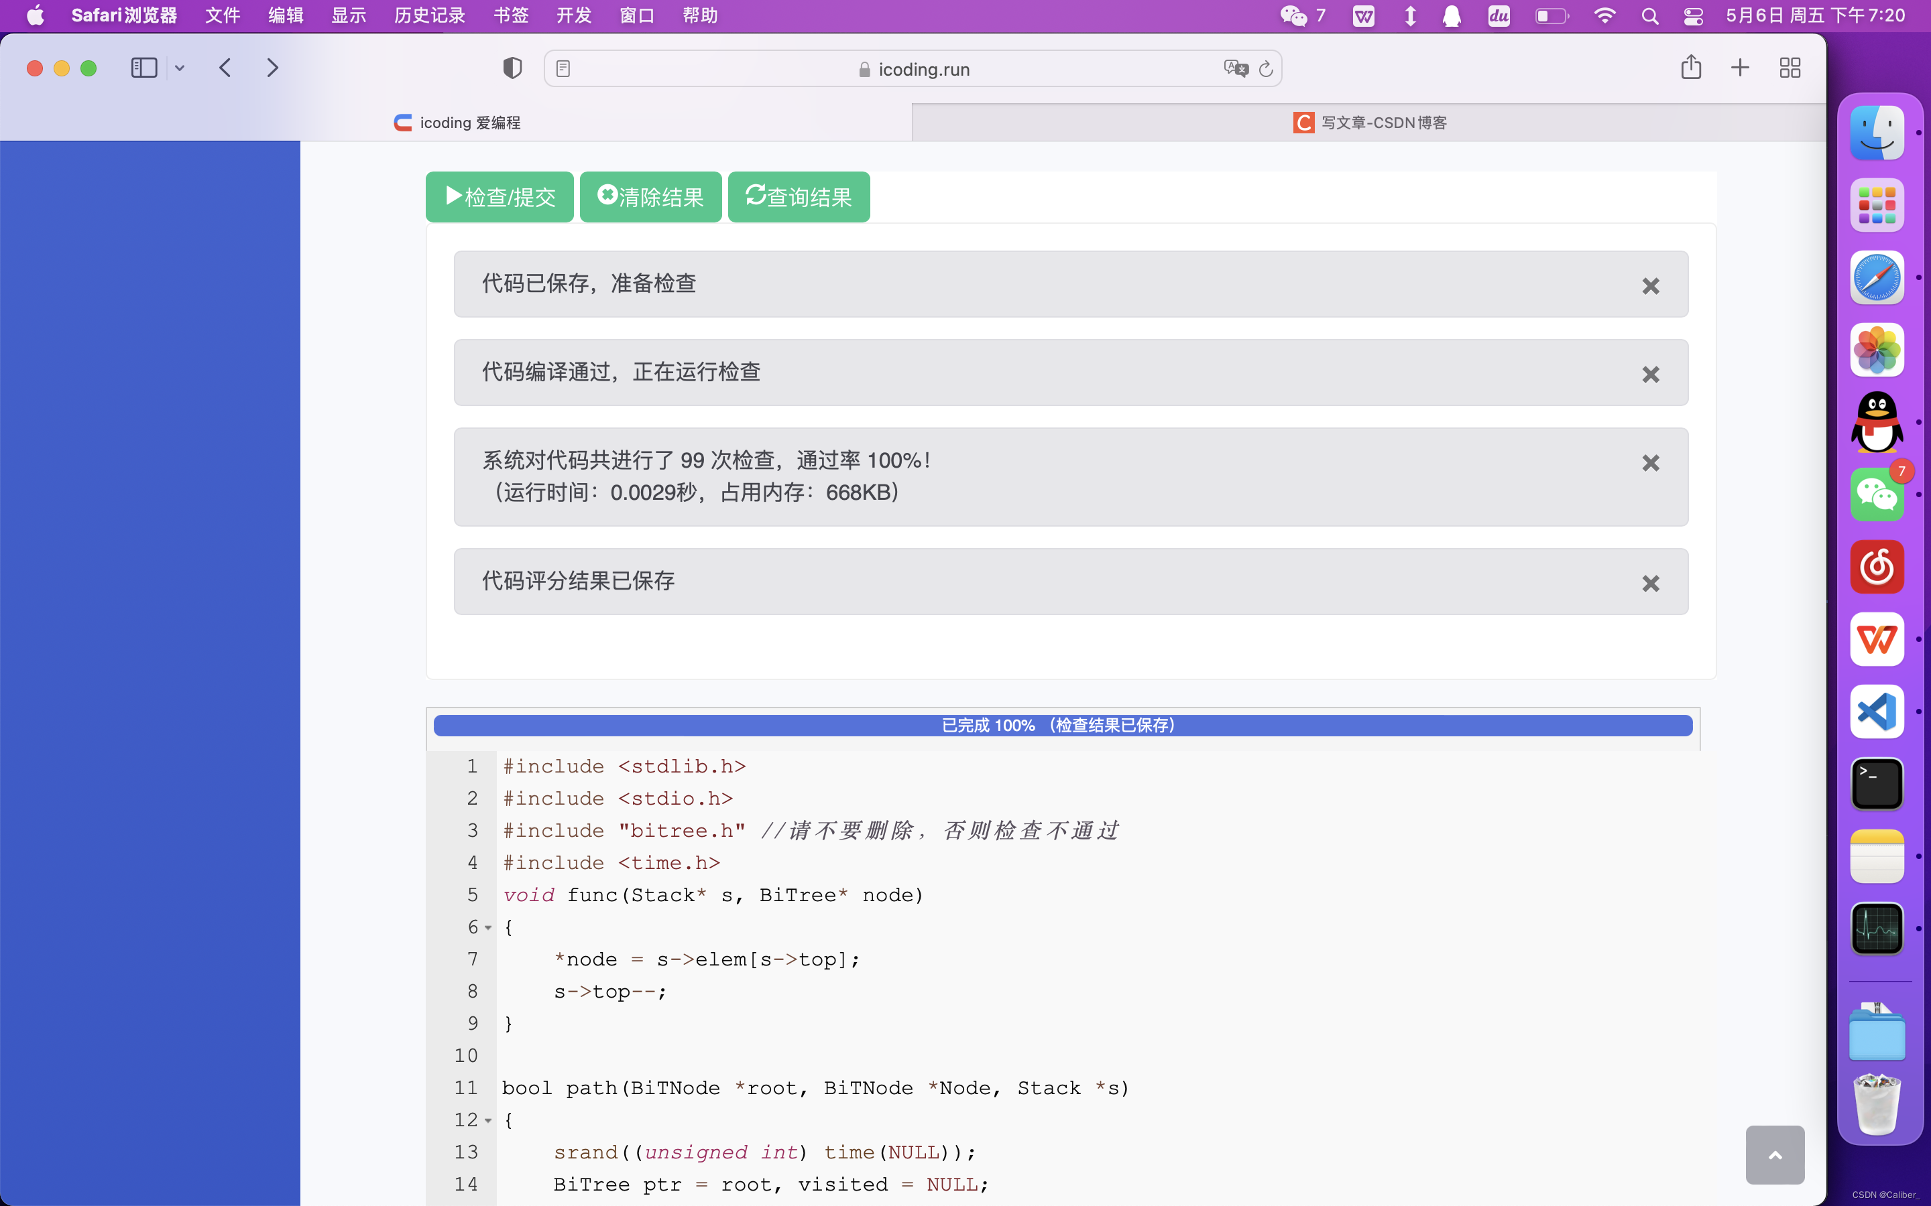Click the 检查/提交 button
This screenshot has height=1206, width=1931.
500,197
